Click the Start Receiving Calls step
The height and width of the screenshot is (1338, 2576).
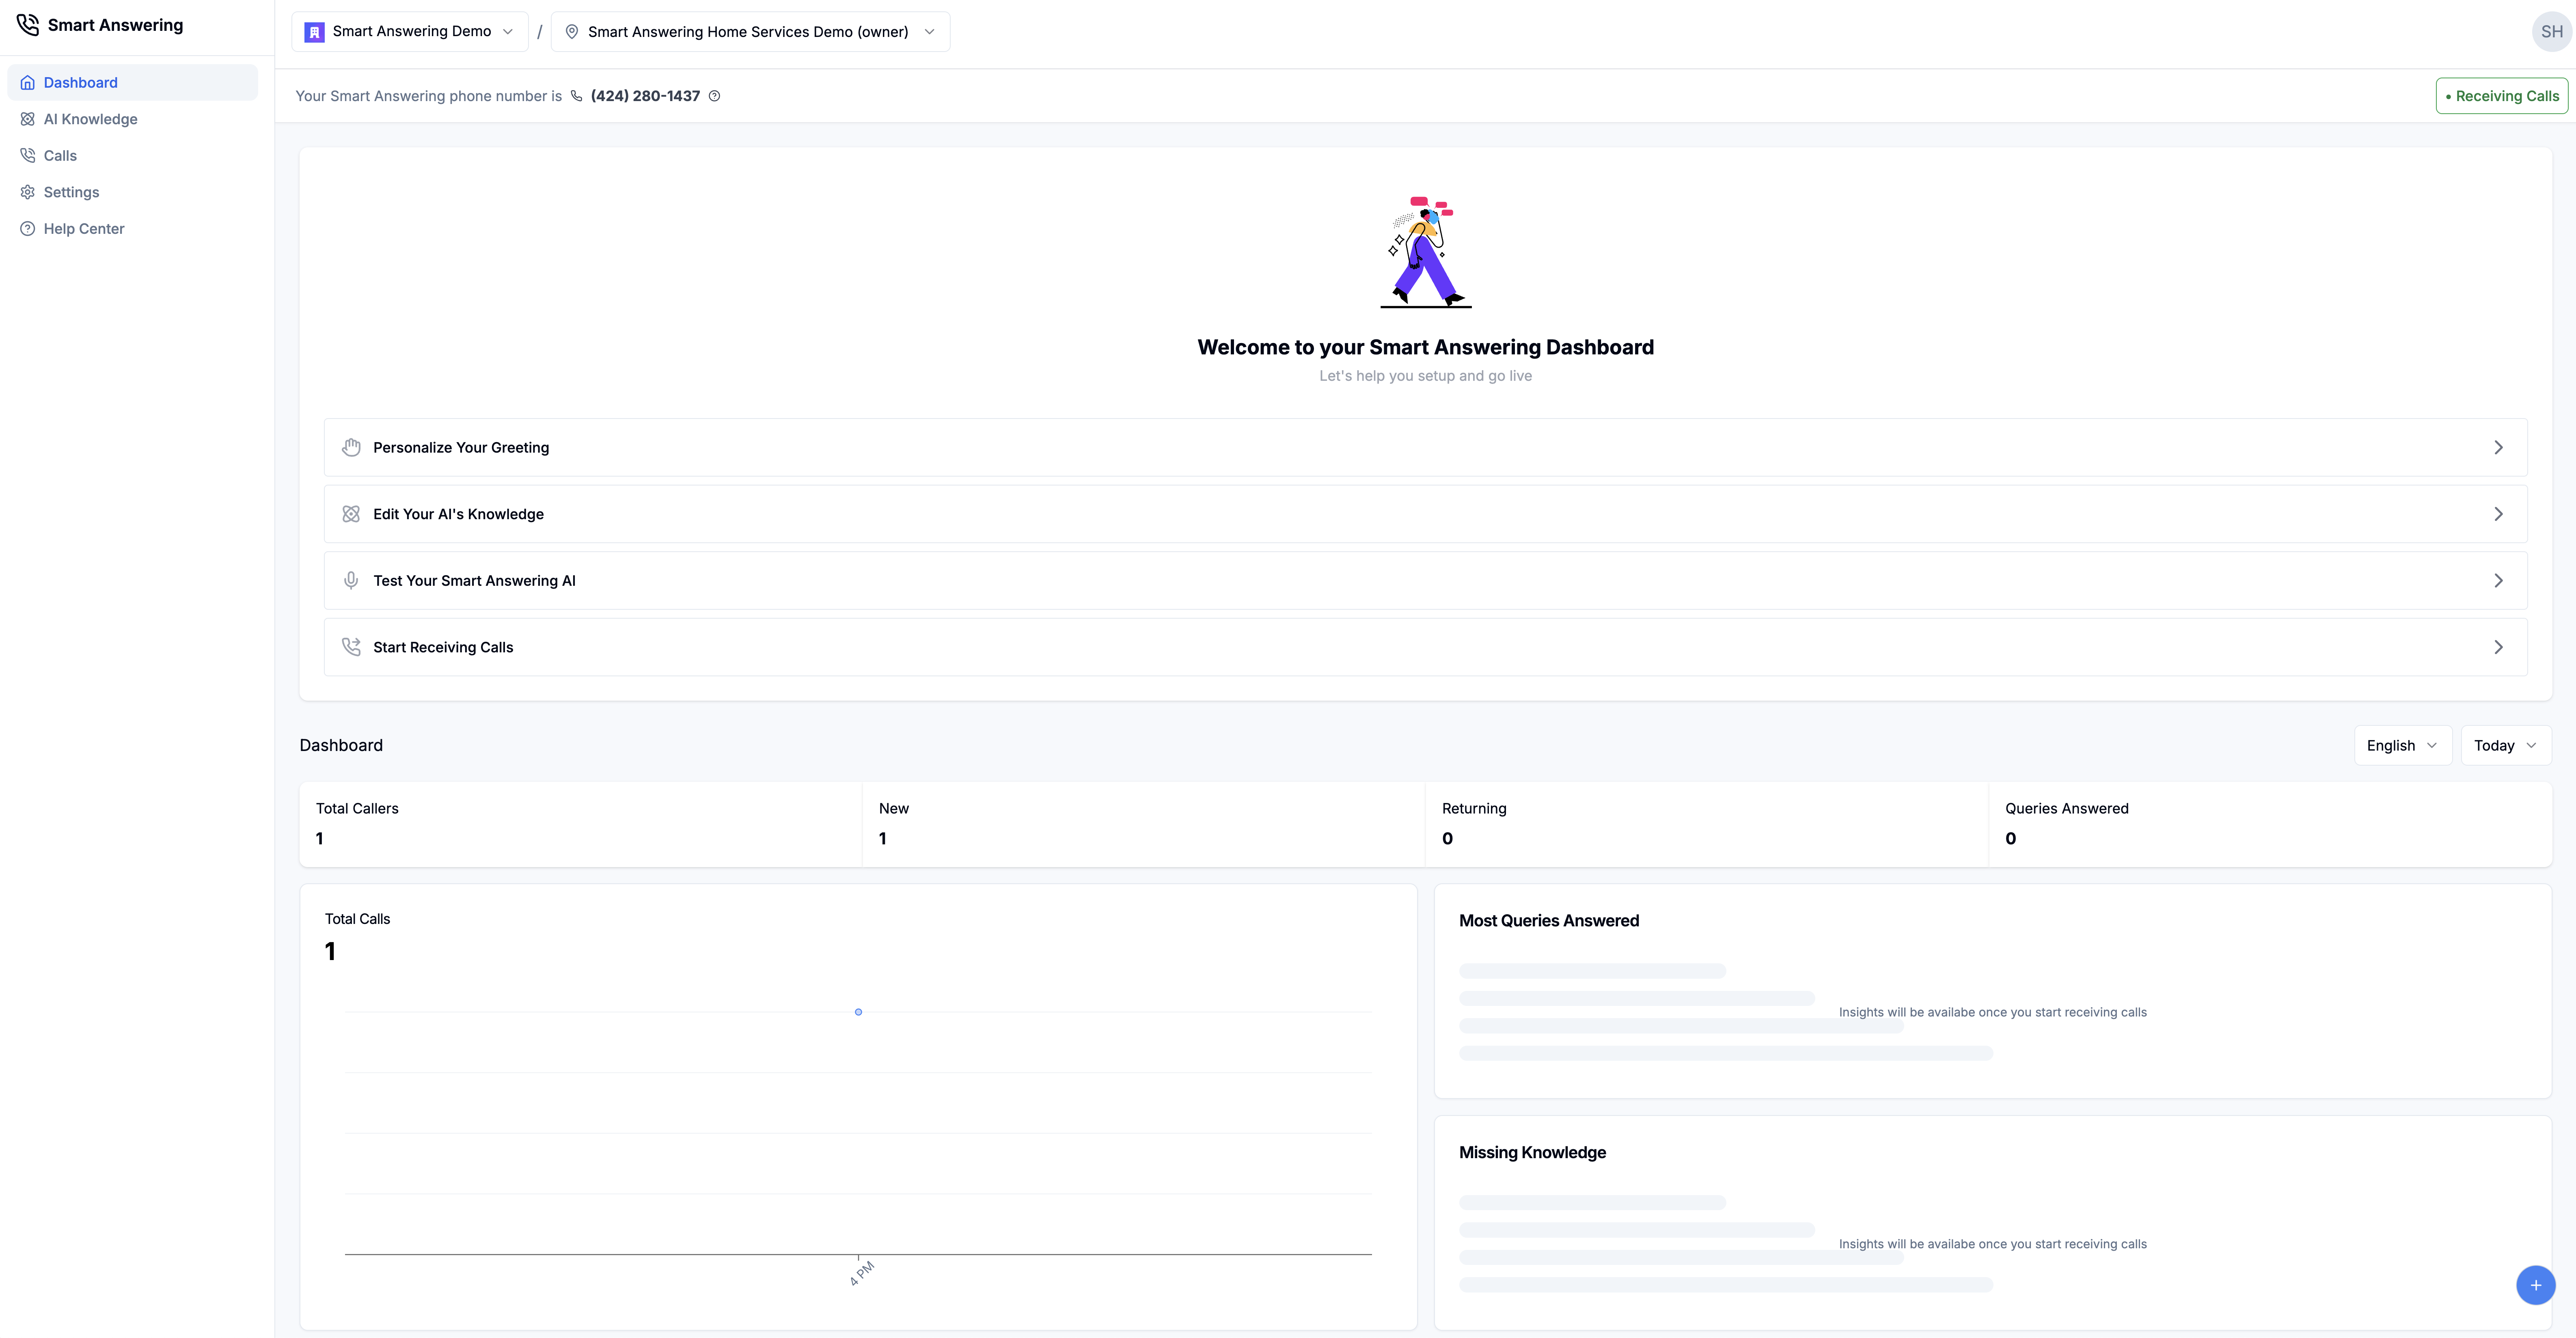point(1425,647)
